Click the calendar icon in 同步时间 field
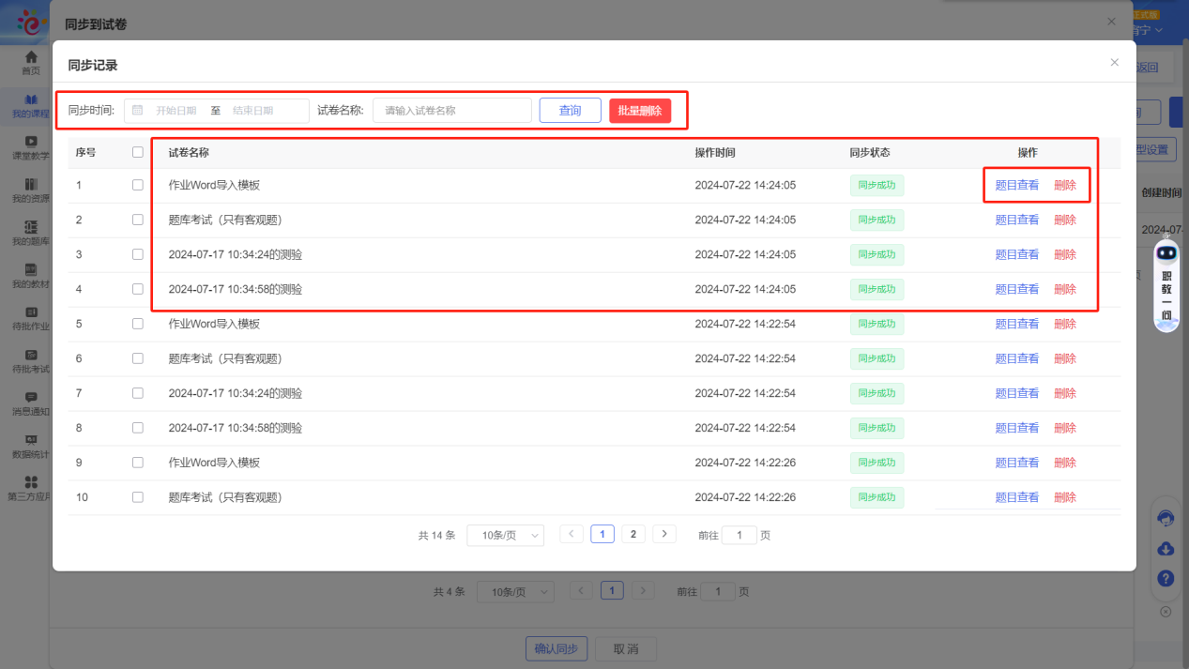 [x=138, y=111]
